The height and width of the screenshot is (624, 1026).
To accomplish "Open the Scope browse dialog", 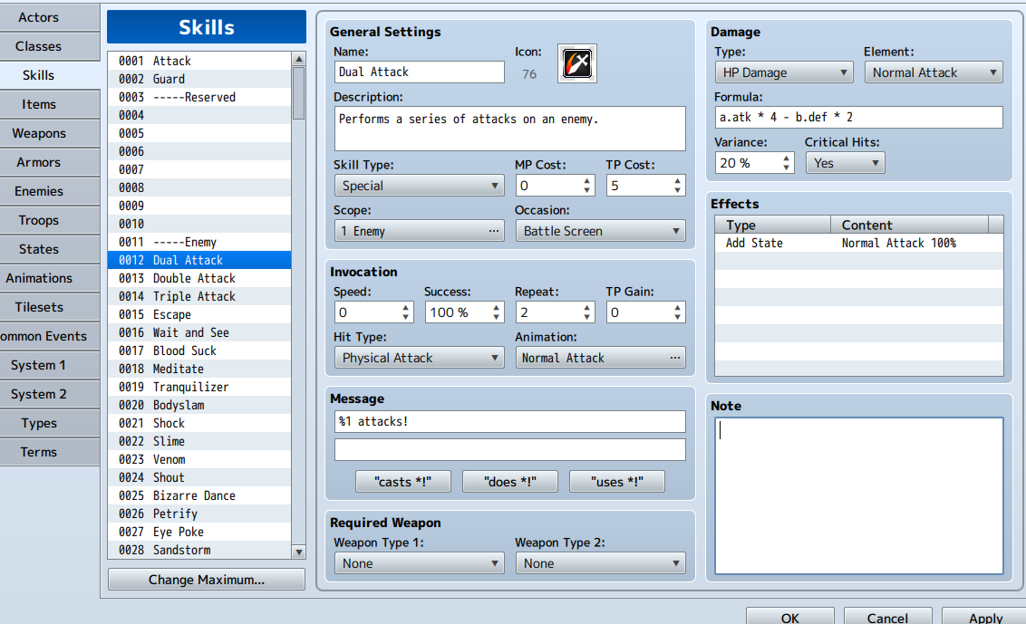I will (495, 231).
